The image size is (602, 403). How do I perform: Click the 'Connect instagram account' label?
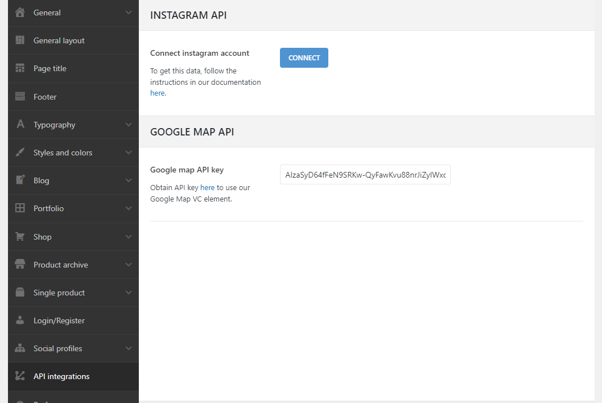pyautogui.click(x=200, y=53)
